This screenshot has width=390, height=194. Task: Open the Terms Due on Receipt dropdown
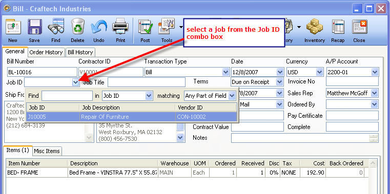280,81
